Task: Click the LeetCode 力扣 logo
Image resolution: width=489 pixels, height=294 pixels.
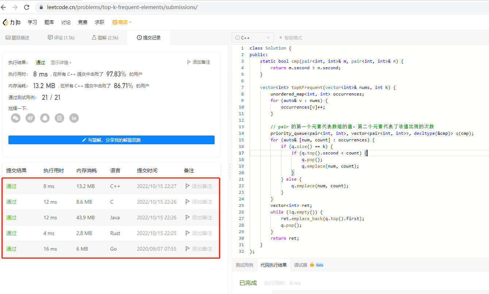Action: pos(11,22)
